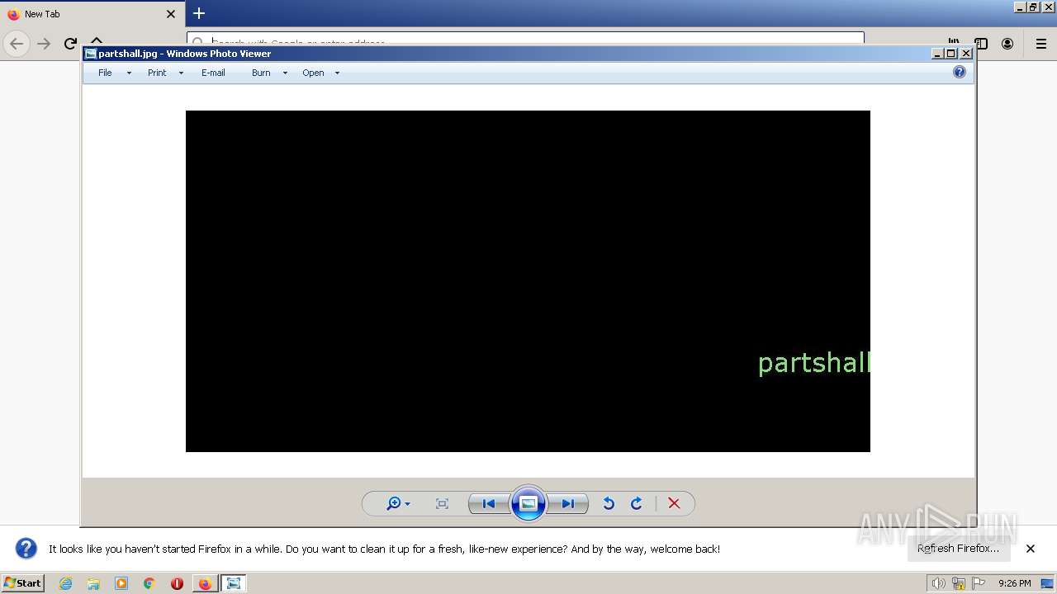Viewport: 1057px width, 594px height.
Task: Click the taskbar clock 9:26 PM
Action: (x=1014, y=583)
